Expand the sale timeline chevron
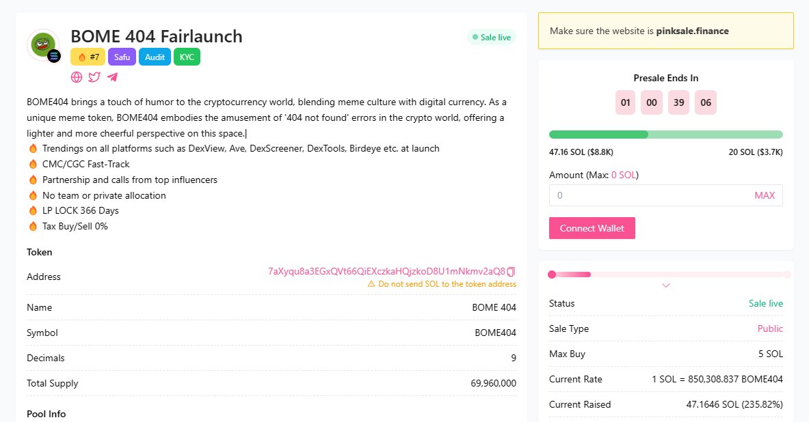The height and width of the screenshot is (422, 809). 666,285
